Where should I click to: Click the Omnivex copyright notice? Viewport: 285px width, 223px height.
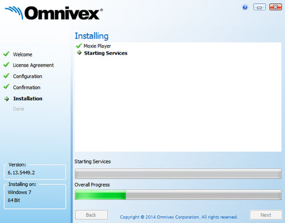178,217
